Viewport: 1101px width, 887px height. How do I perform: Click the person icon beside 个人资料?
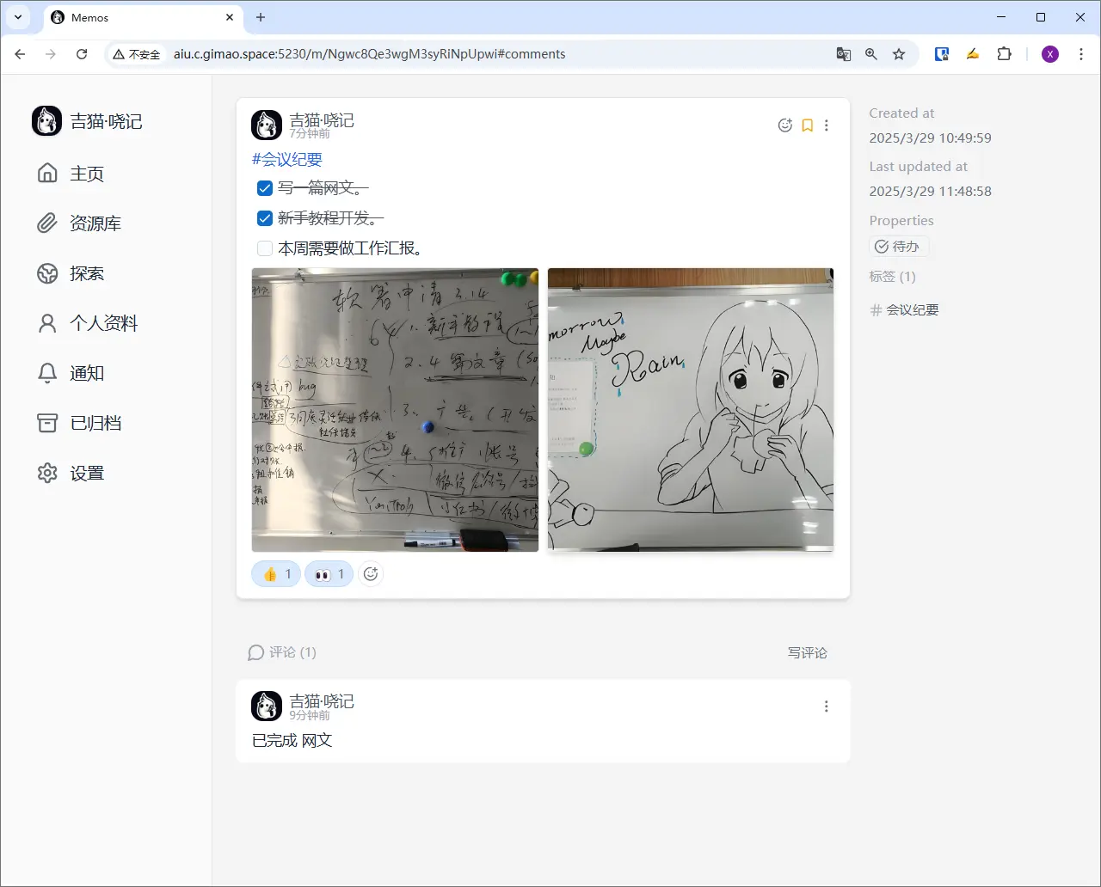pos(47,323)
